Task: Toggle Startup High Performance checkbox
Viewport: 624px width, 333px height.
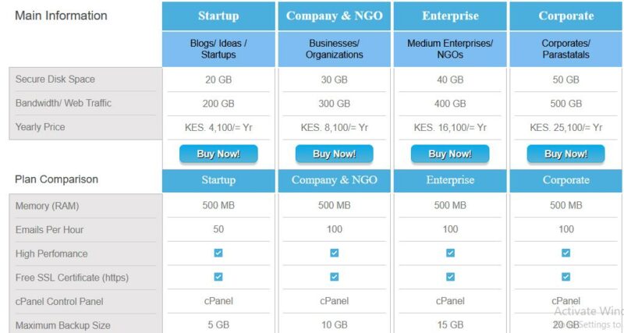Action: click(218, 253)
